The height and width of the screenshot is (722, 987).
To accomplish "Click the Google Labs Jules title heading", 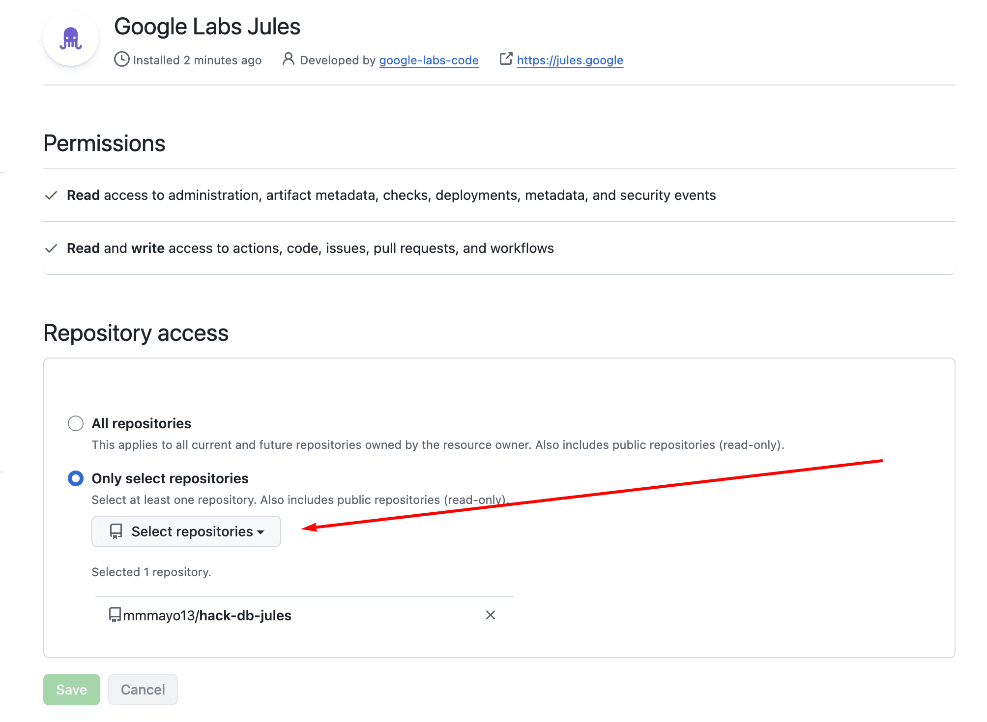I will click(x=207, y=27).
